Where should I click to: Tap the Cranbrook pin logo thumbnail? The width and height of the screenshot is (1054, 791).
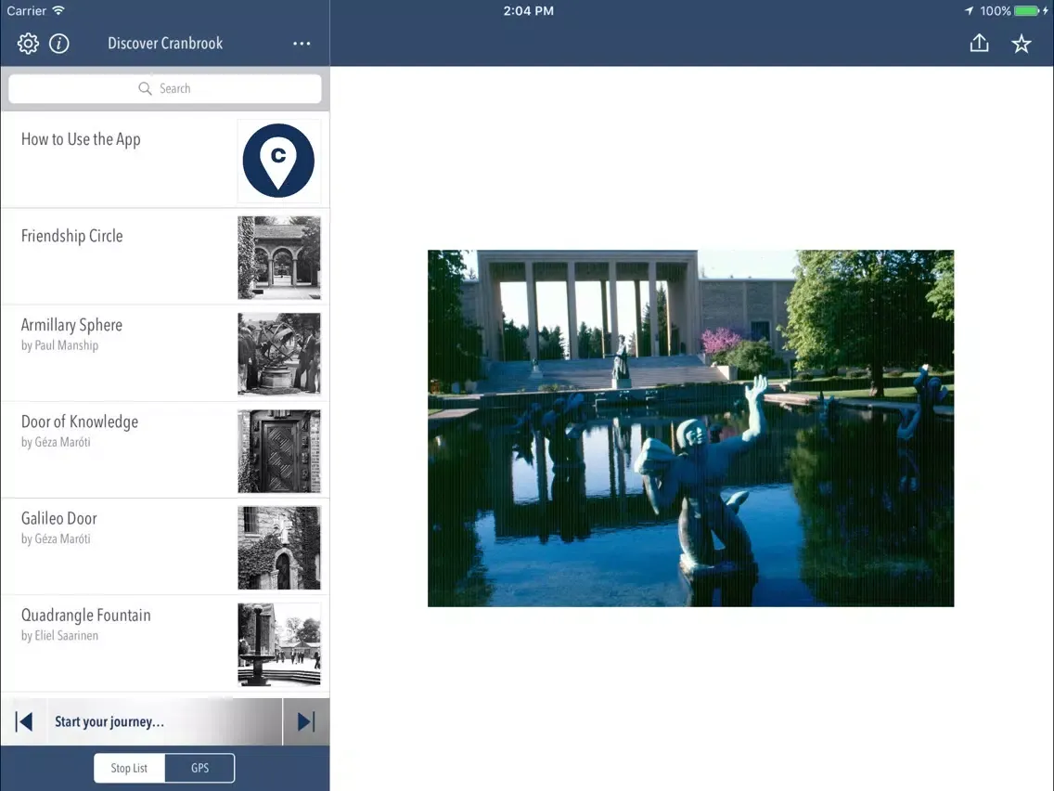pyautogui.click(x=279, y=161)
